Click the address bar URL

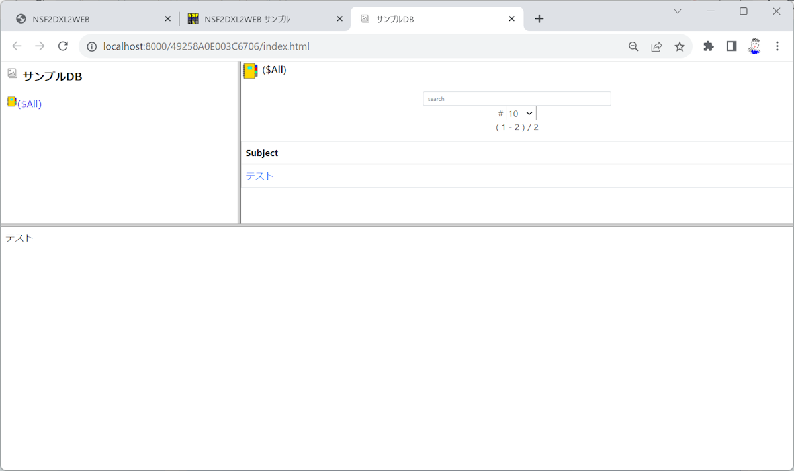click(206, 46)
